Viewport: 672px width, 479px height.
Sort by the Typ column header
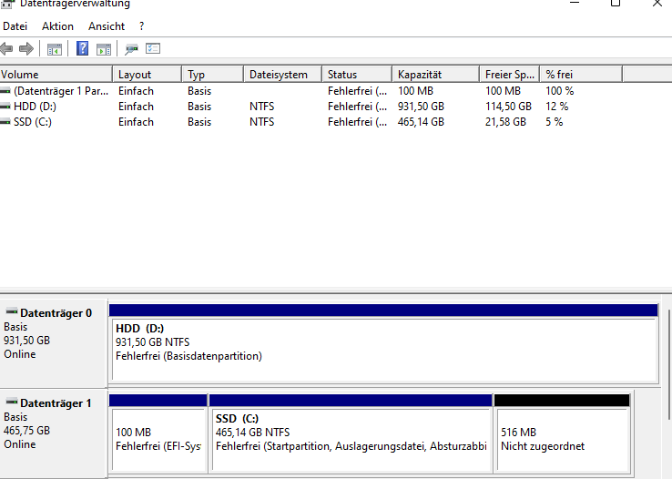[x=213, y=74]
